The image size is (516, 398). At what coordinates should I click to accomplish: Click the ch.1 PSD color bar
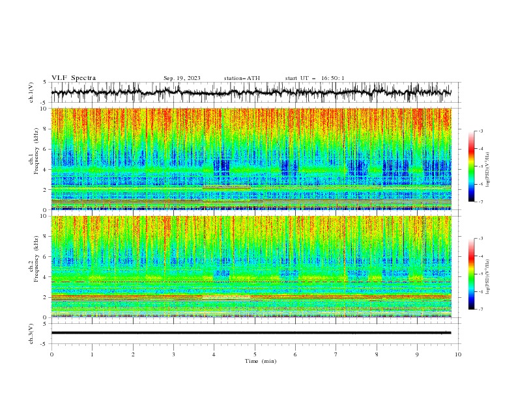471,166
